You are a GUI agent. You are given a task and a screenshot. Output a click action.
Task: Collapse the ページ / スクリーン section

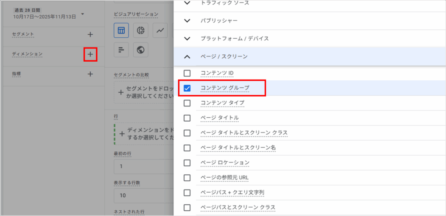pos(187,56)
